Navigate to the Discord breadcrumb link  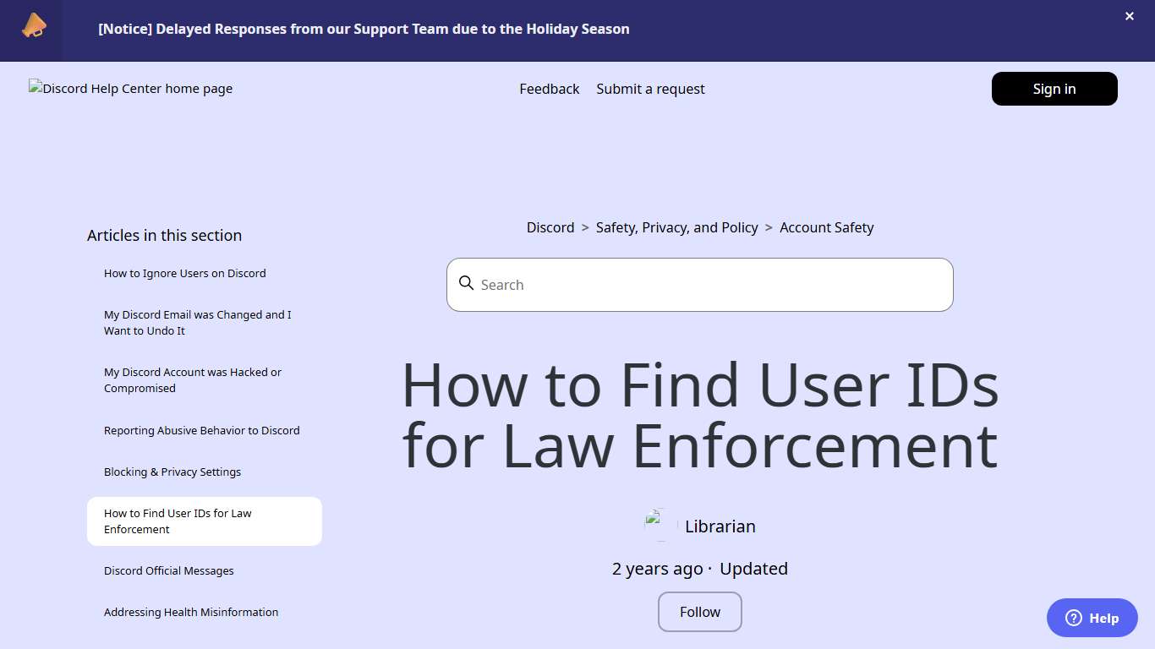coord(550,227)
